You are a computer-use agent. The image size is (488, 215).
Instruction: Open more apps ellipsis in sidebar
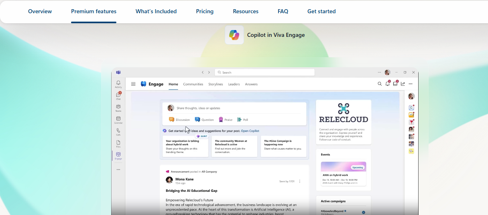point(118,169)
